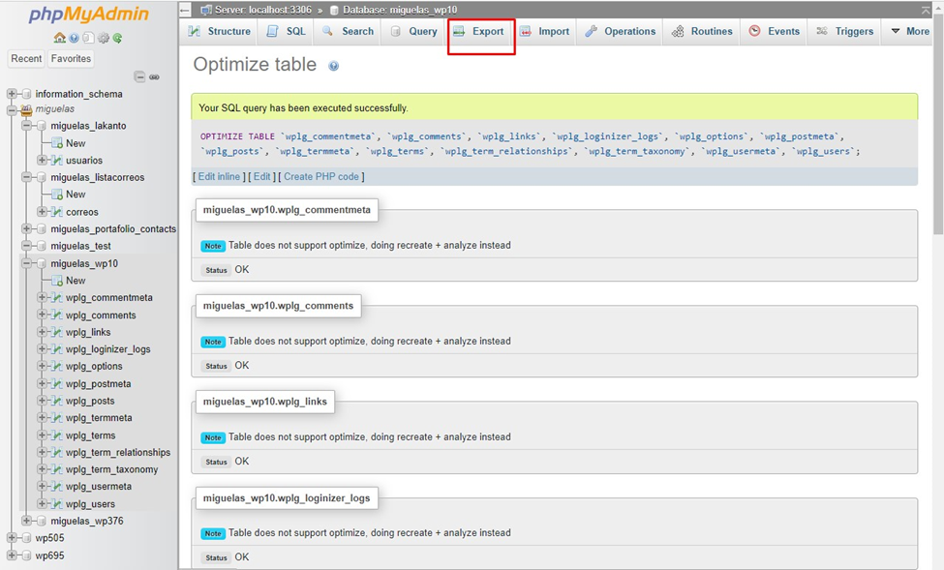The image size is (944, 570).
Task: Show Favorites tables list
Action: pos(71,58)
